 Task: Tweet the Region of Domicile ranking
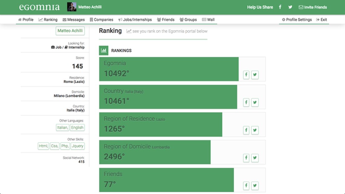[255, 158]
